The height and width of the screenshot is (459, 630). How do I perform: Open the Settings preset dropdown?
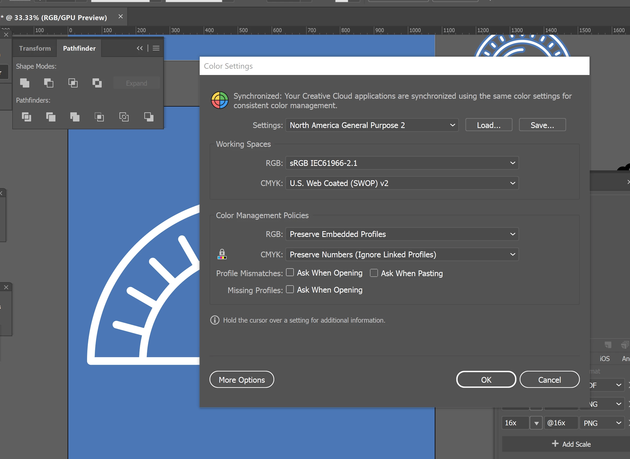372,125
